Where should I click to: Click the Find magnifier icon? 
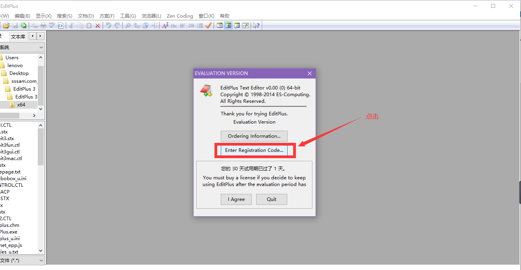click(128, 26)
